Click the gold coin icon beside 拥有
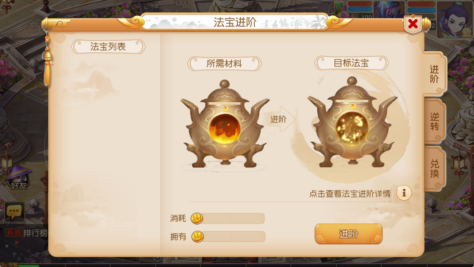474x267 pixels. coord(198,237)
